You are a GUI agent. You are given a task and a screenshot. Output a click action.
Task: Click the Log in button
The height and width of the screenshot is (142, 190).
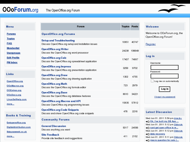click(164, 89)
